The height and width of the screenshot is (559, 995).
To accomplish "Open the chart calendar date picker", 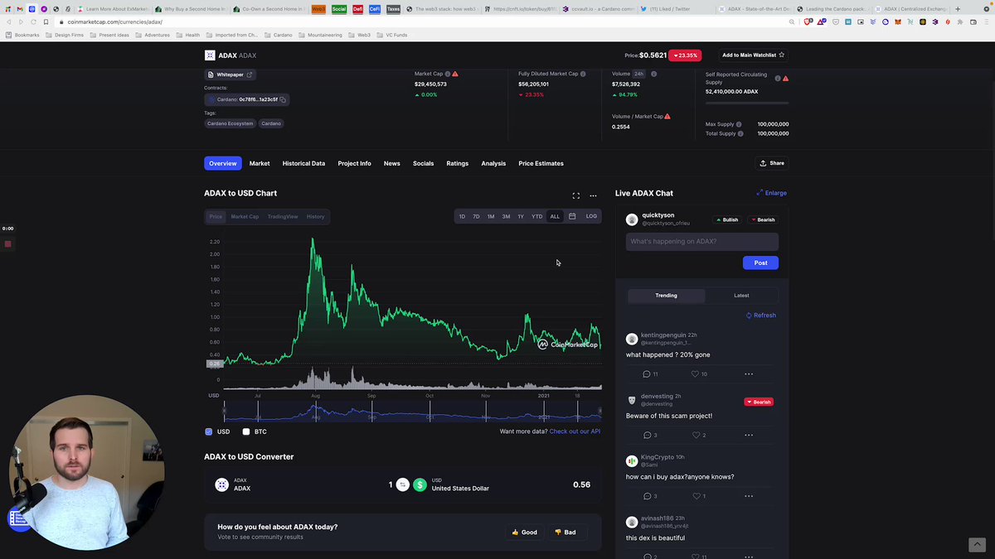I will click(x=572, y=216).
